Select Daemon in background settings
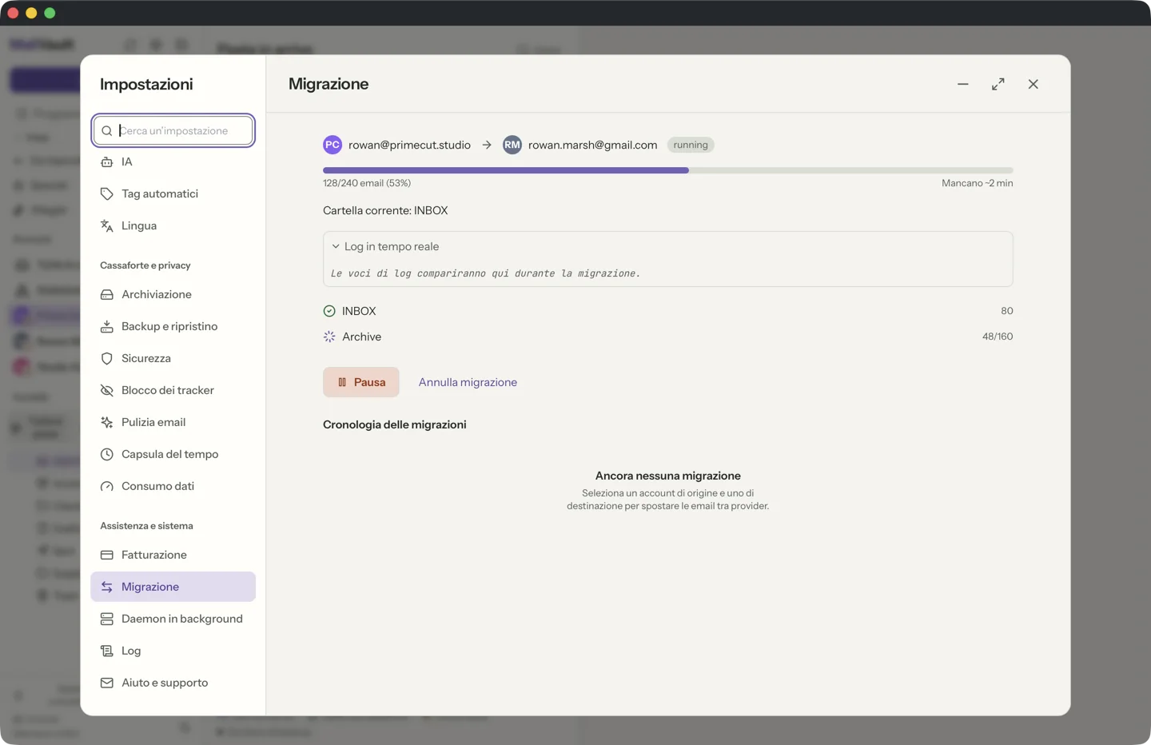 [173, 619]
